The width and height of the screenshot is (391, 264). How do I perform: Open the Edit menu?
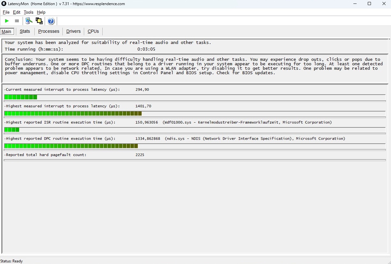(17, 12)
